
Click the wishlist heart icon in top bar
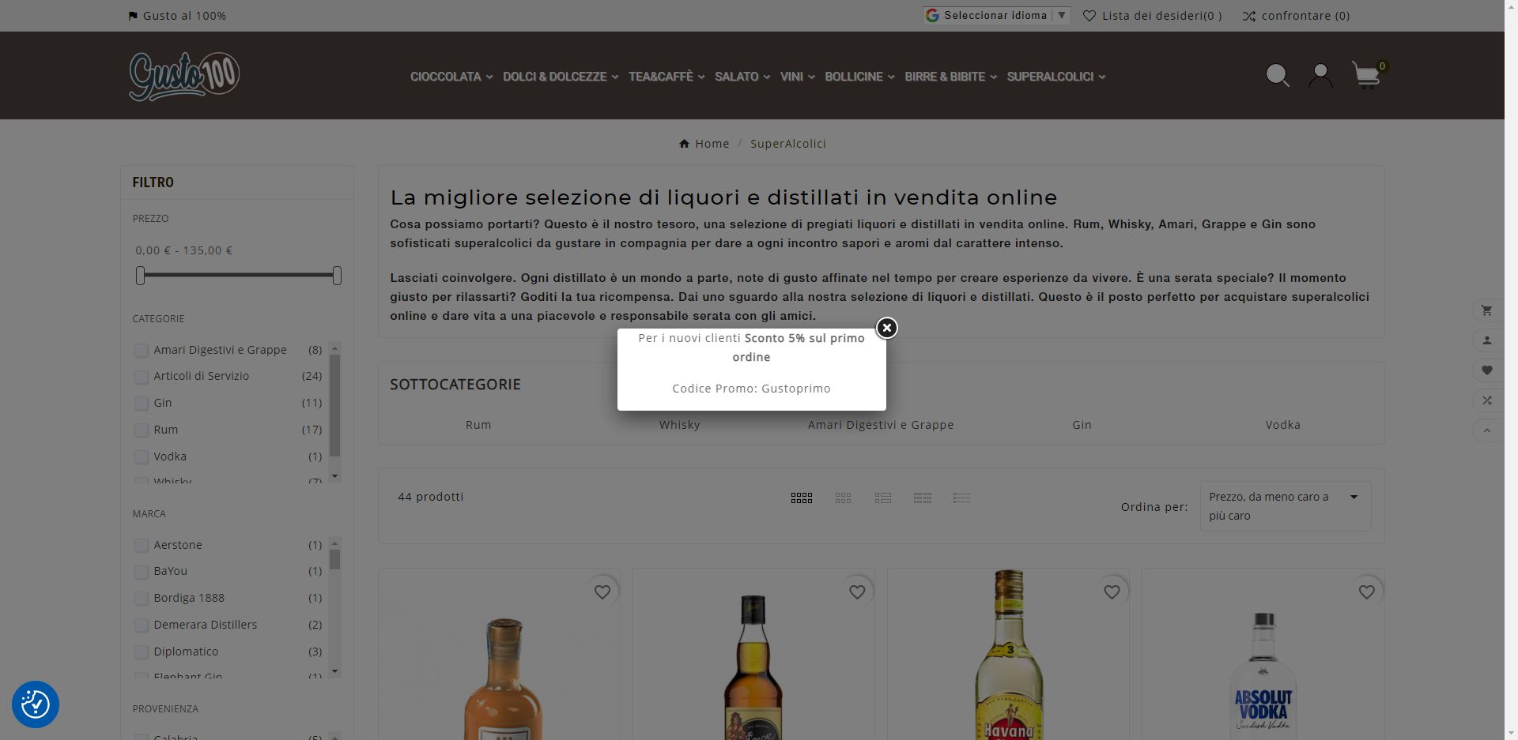pyautogui.click(x=1089, y=16)
